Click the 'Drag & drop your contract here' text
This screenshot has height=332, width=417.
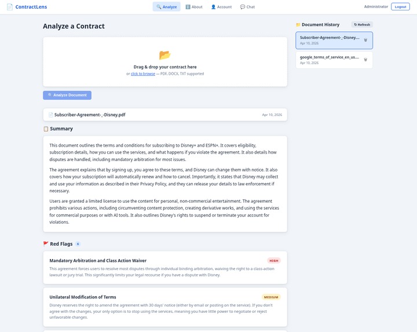pyautogui.click(x=165, y=67)
